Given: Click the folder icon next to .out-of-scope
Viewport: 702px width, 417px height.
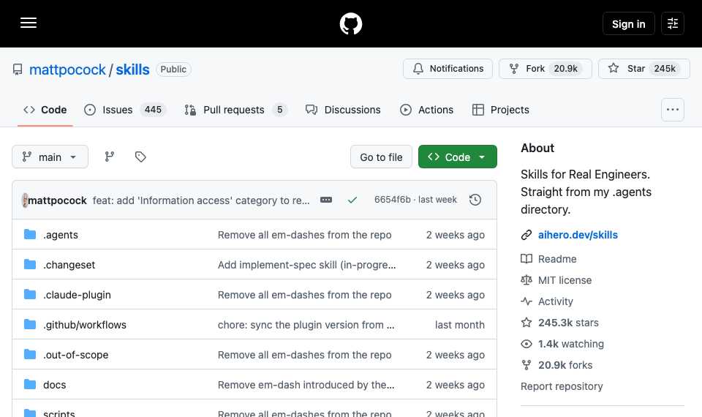Looking at the screenshot, I should coord(30,354).
